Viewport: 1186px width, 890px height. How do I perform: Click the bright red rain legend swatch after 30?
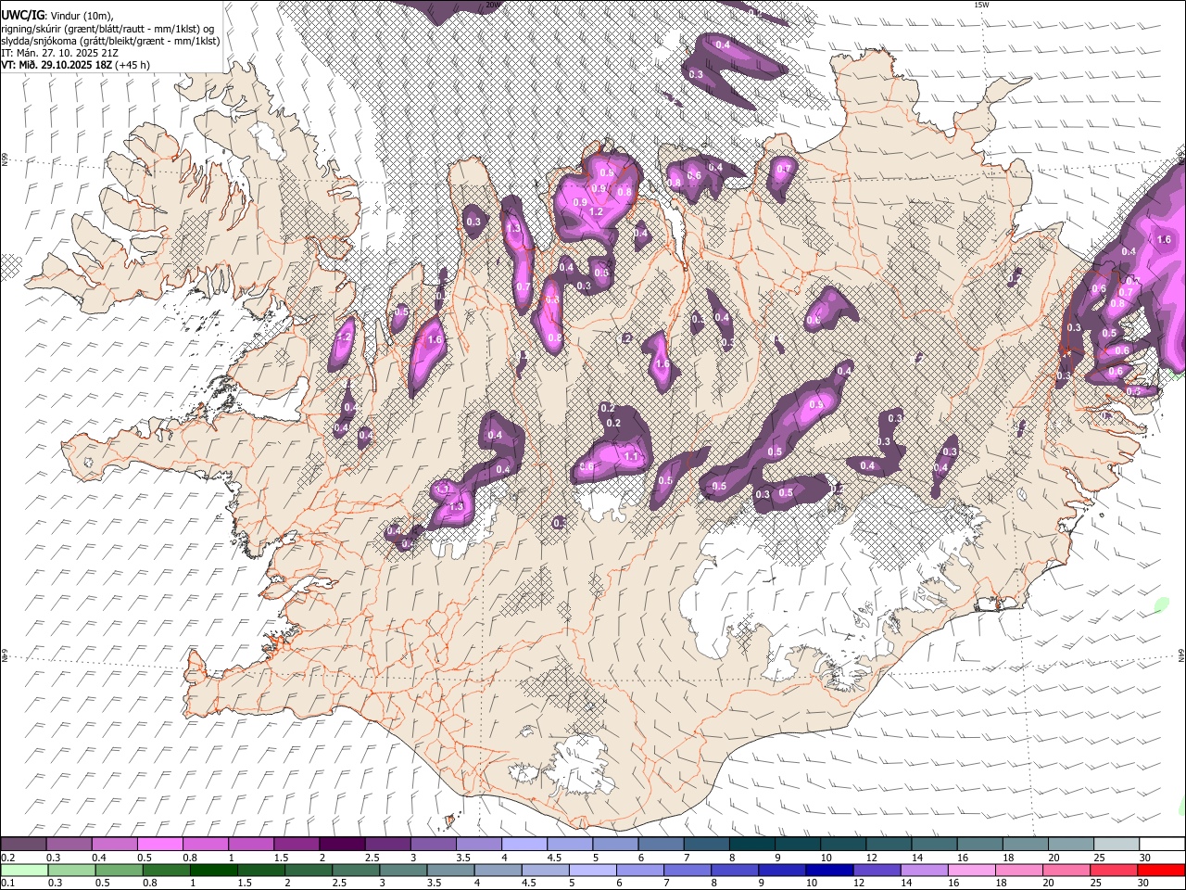pos(1162,870)
